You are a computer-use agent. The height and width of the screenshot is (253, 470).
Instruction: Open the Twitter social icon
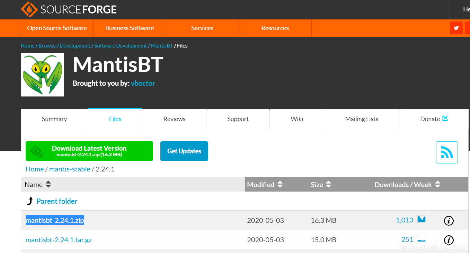[456, 28]
